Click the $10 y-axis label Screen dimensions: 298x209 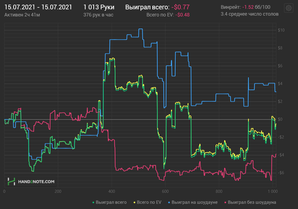[x=281, y=30]
